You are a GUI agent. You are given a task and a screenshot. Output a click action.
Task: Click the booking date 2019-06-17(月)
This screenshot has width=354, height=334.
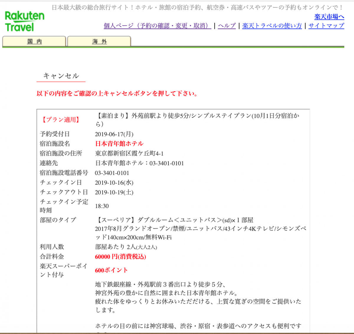point(114,134)
